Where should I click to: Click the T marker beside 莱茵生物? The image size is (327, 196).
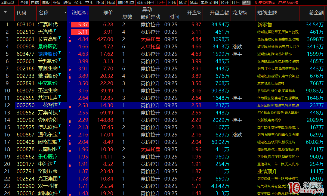point(60,67)
